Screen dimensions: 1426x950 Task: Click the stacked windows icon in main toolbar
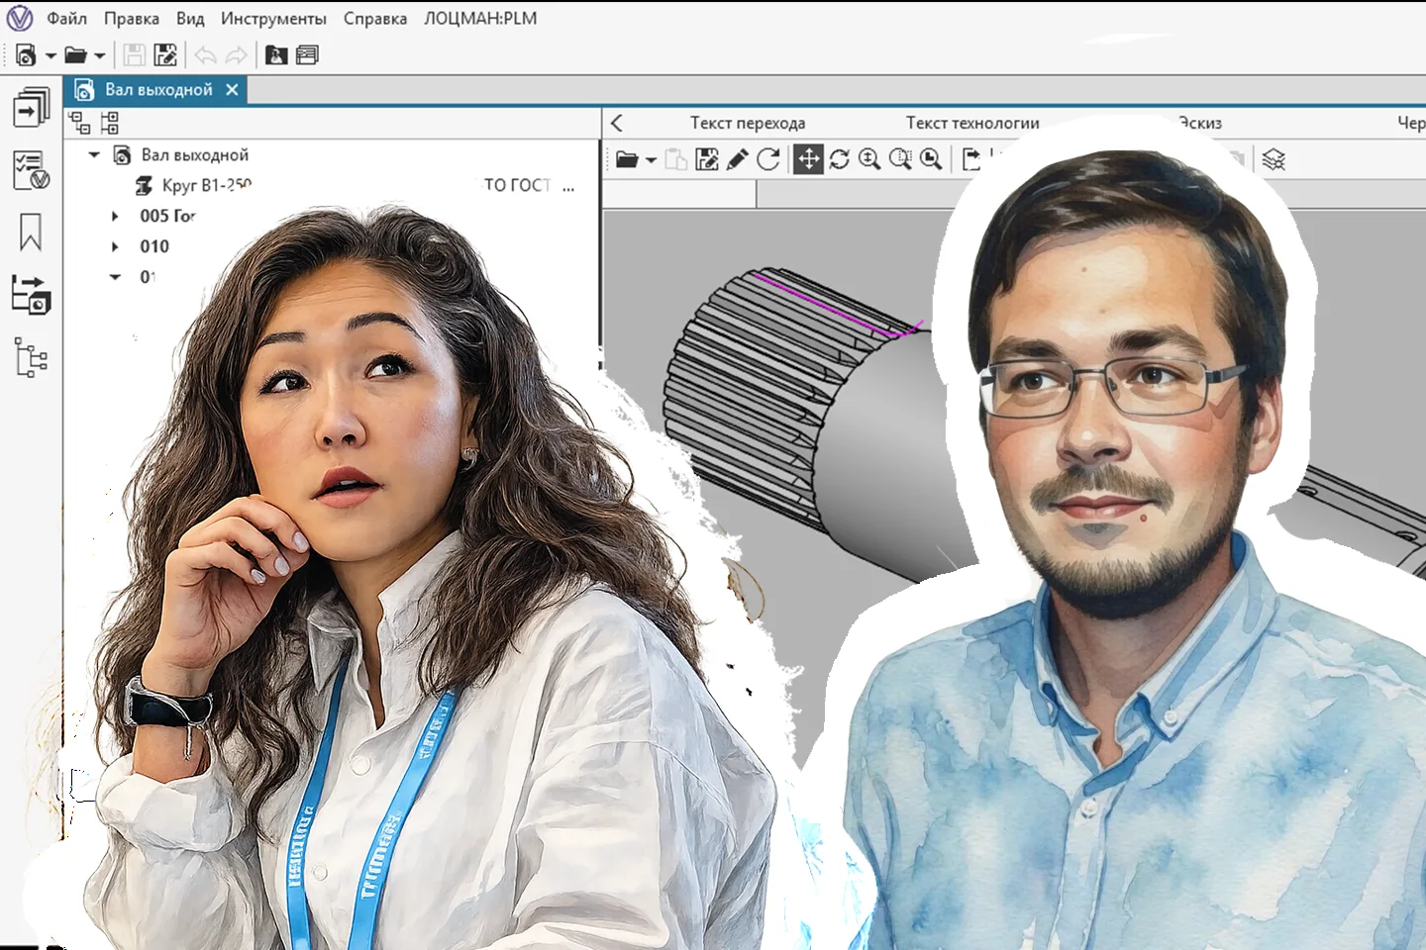tap(307, 55)
